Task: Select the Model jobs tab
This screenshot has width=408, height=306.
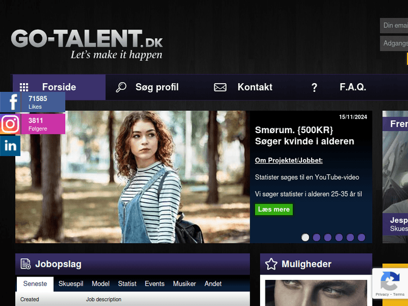Action: click(101, 284)
